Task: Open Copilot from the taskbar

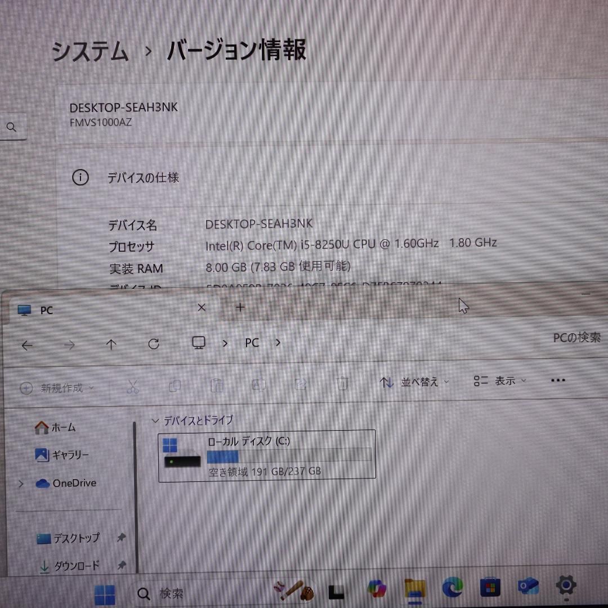Action: point(377,589)
